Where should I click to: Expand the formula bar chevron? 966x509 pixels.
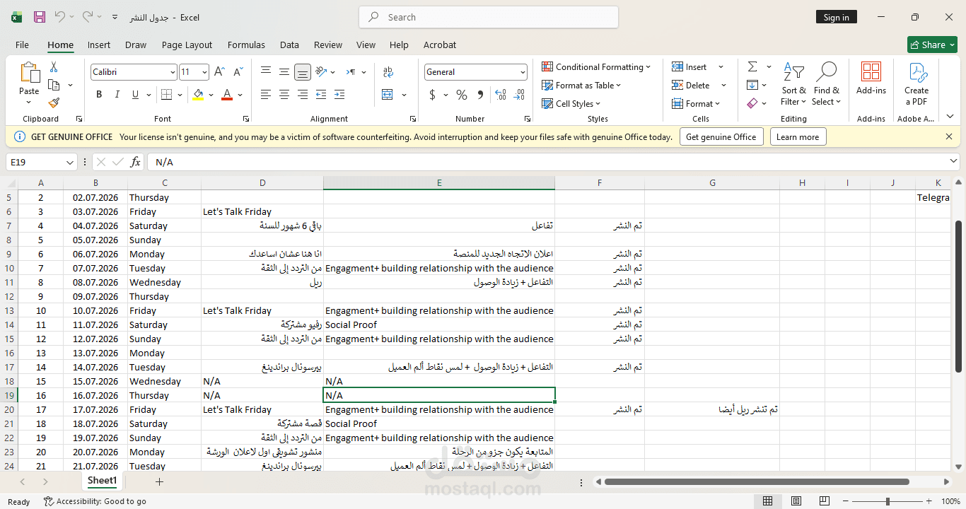(953, 162)
